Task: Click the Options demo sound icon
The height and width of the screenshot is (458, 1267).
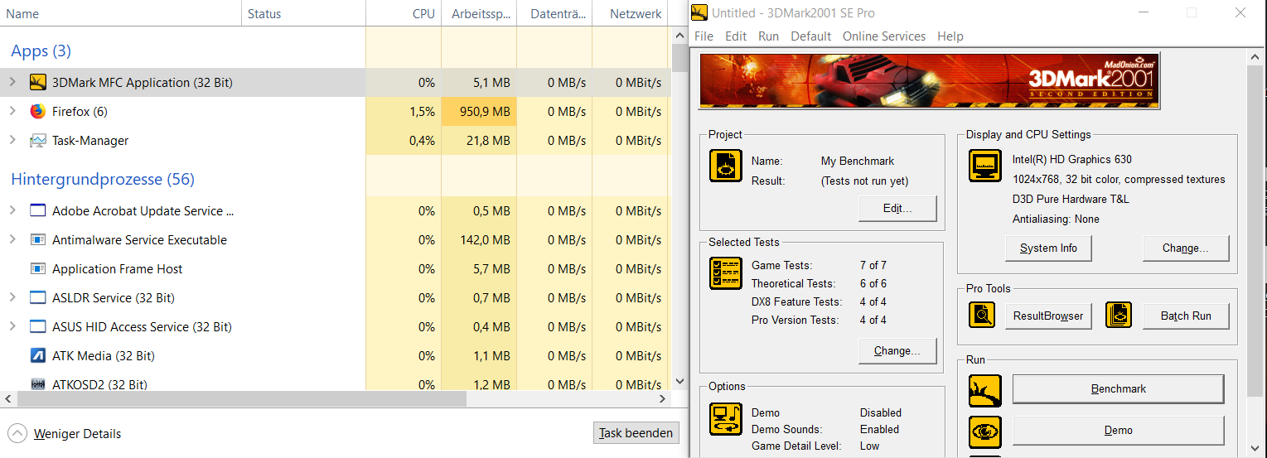Action: (x=726, y=419)
